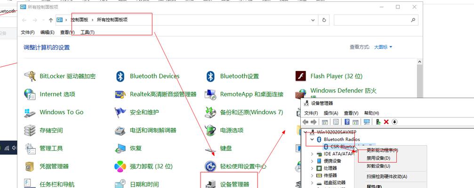Viewport: 474px width, 188px height.
Task: Open Windows Defender 防火墙 link
Action: (344, 91)
